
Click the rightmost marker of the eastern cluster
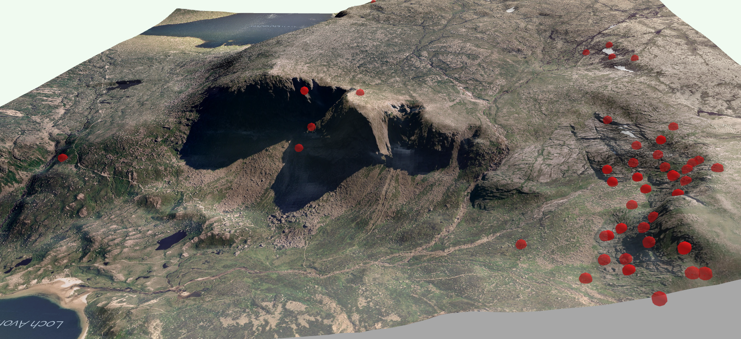718,167
